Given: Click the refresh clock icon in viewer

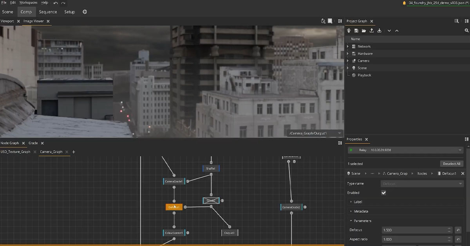Looking at the screenshot, I should point(323,21).
